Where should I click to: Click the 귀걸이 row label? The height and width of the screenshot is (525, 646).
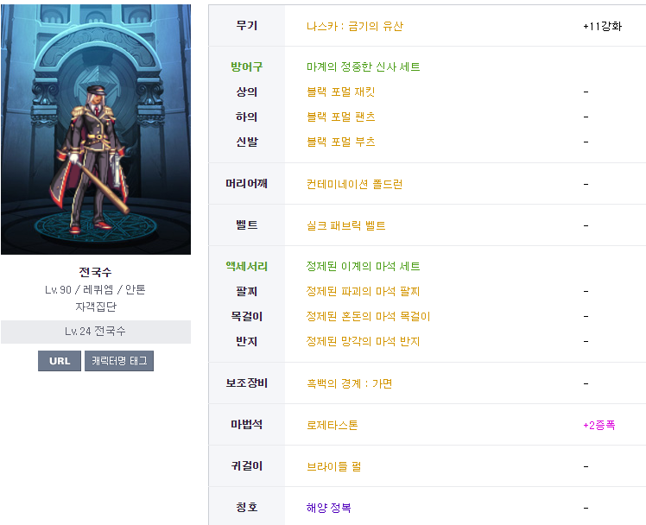coord(247,466)
